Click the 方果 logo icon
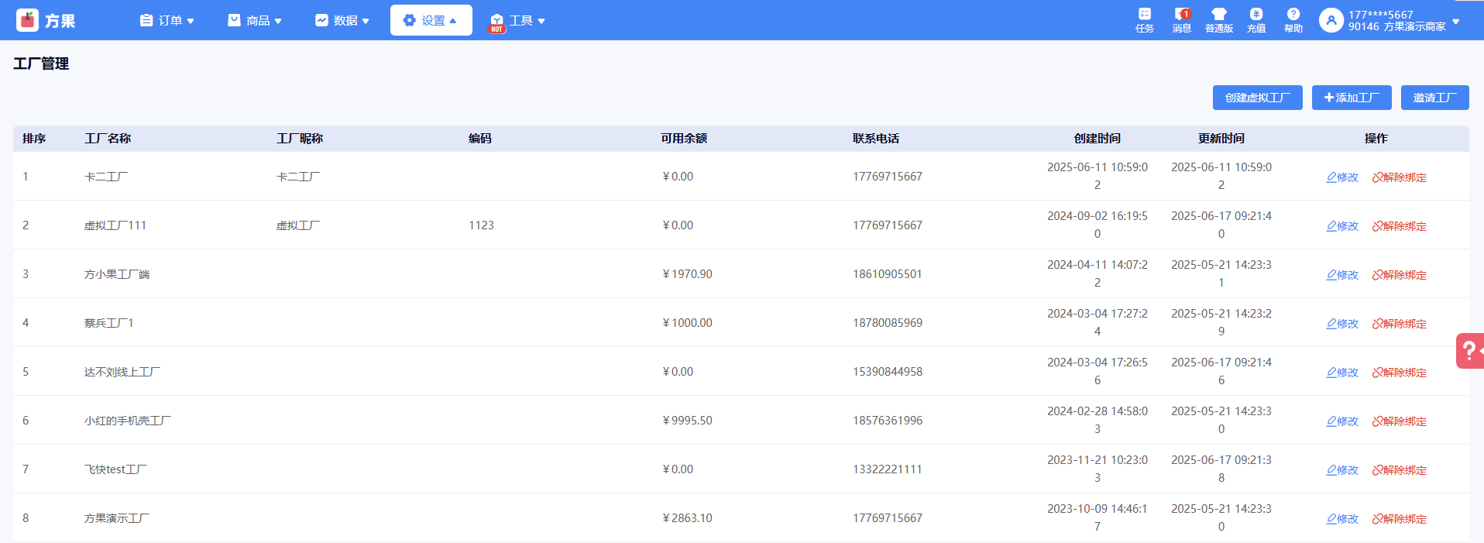Screen dimensions: 1484x543 [x=28, y=20]
